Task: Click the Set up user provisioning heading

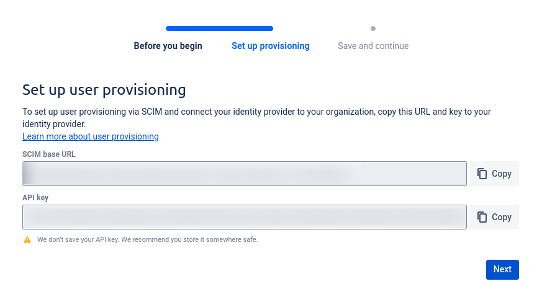Action: click(104, 90)
